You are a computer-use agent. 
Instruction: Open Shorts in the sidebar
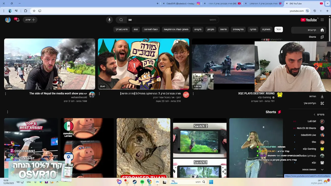(x=309, y=37)
